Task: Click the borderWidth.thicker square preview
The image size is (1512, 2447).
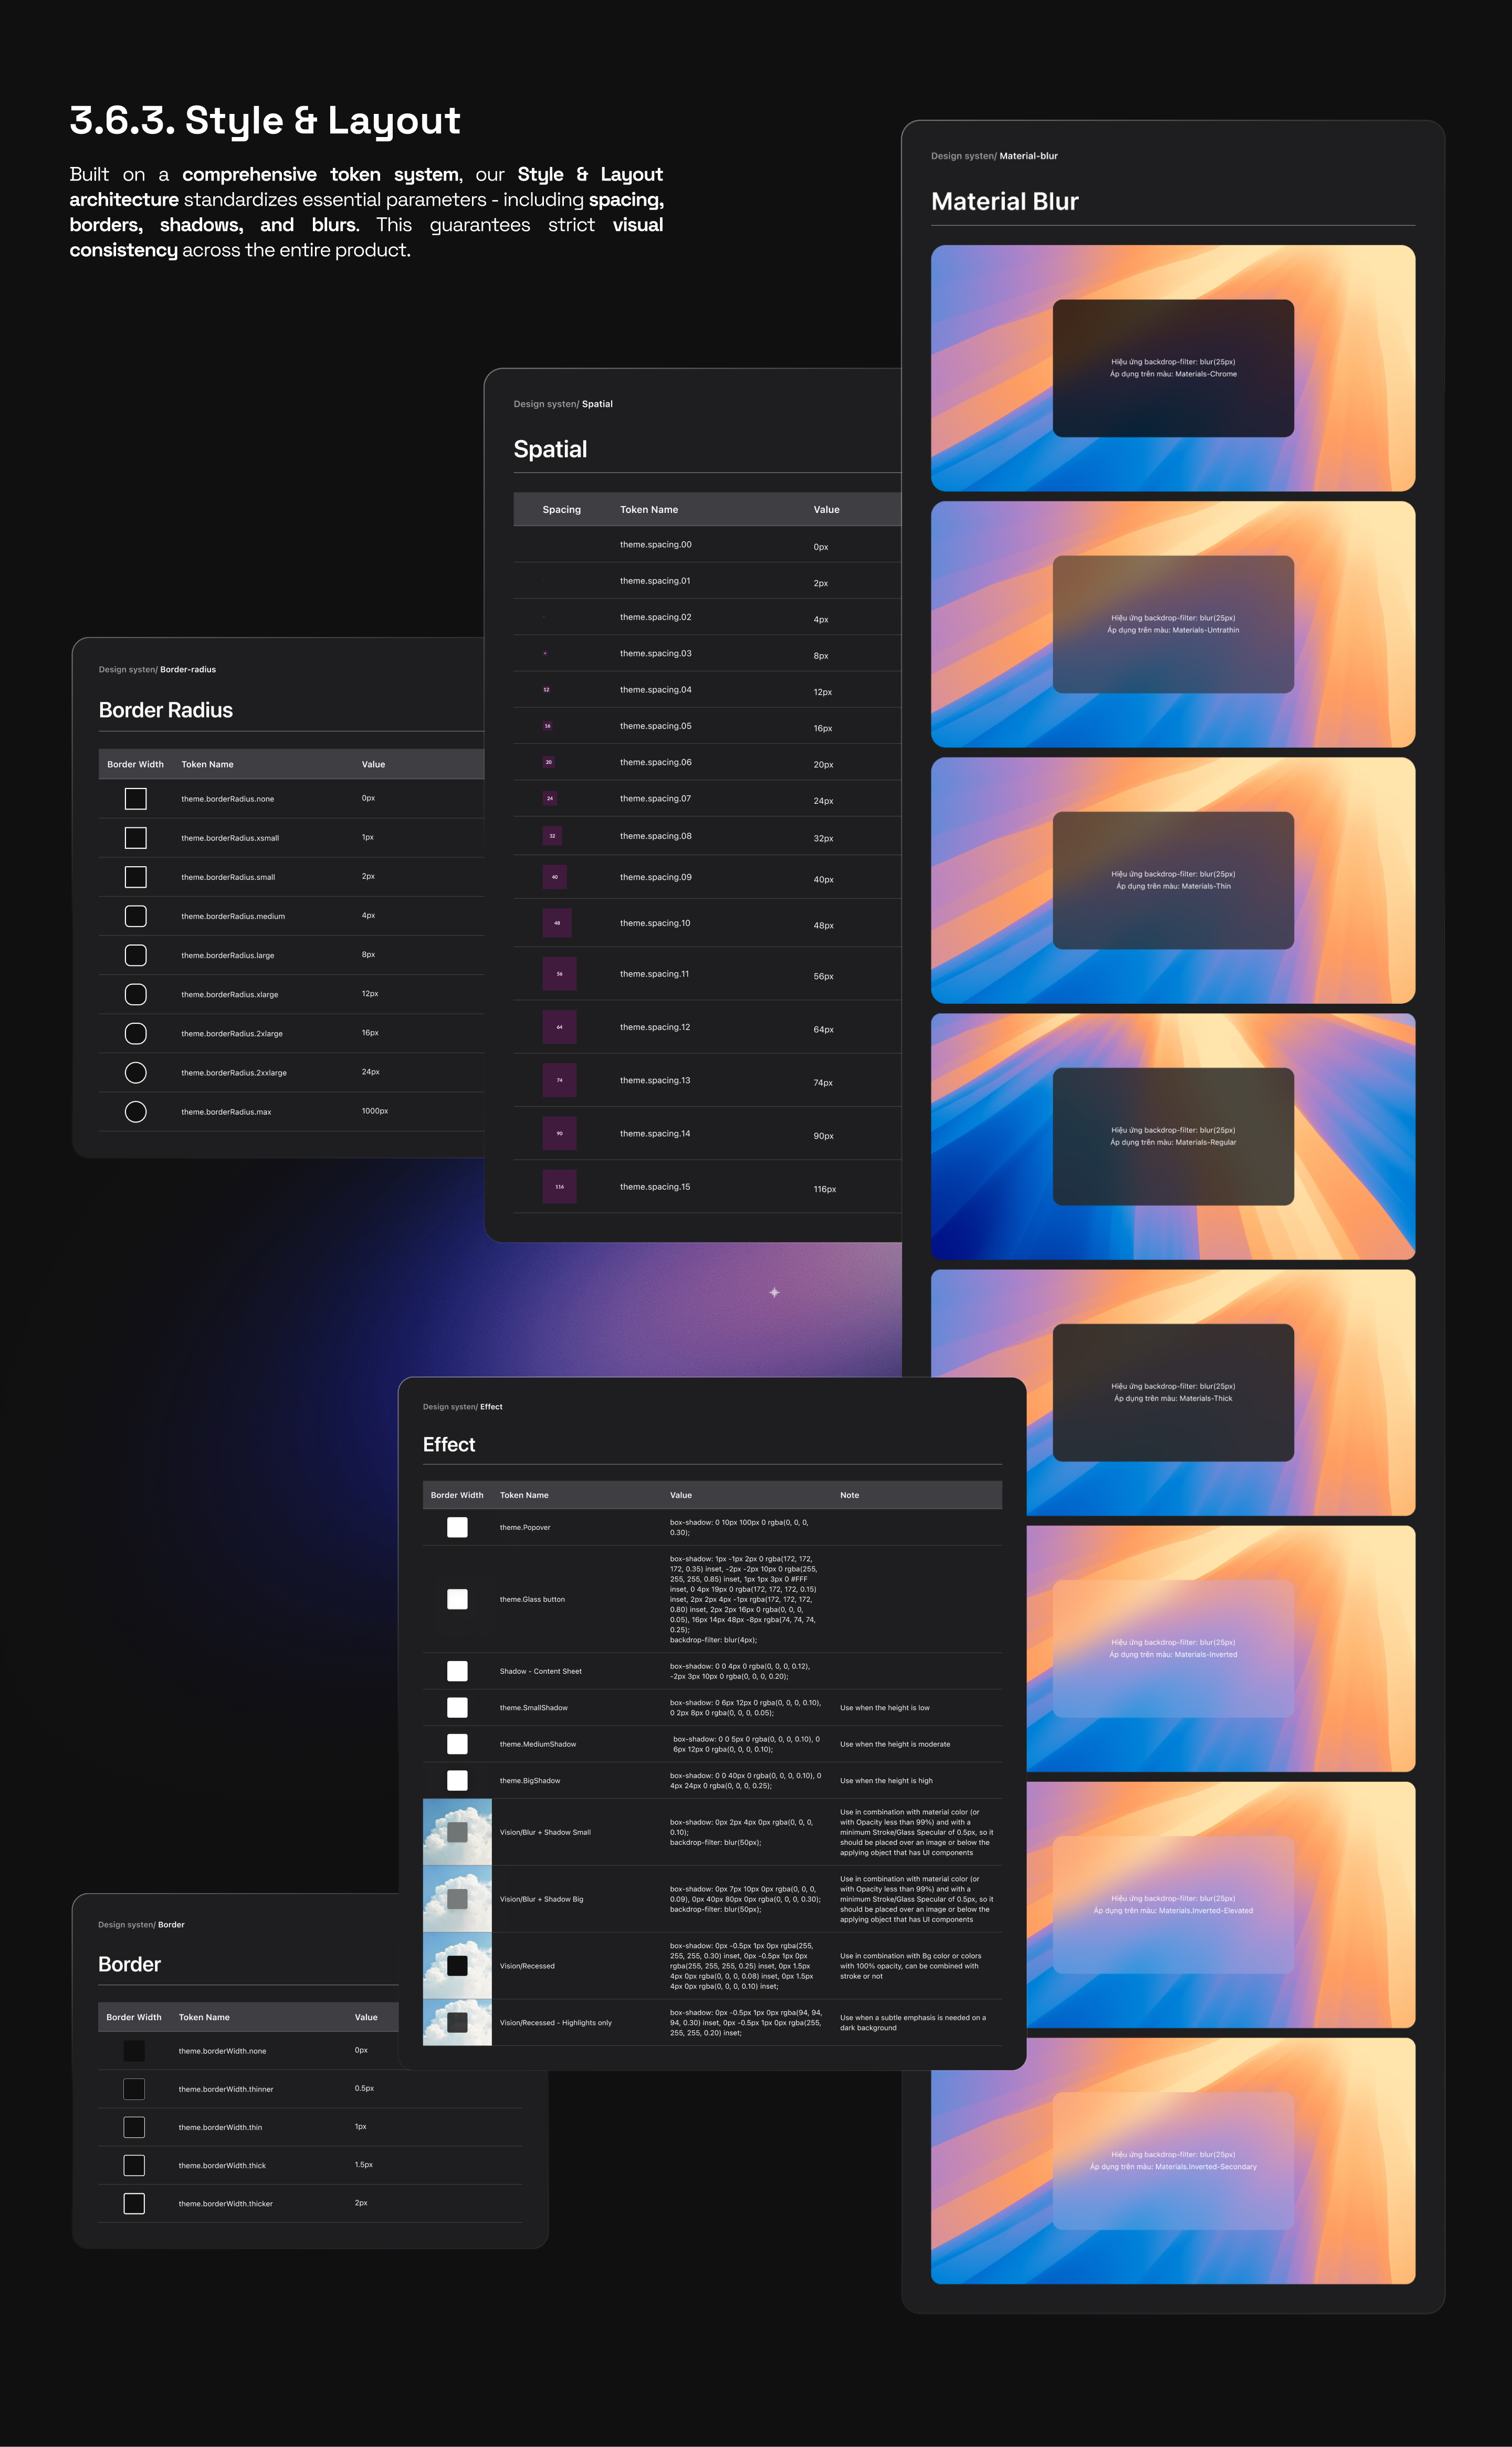Action: 134,2203
